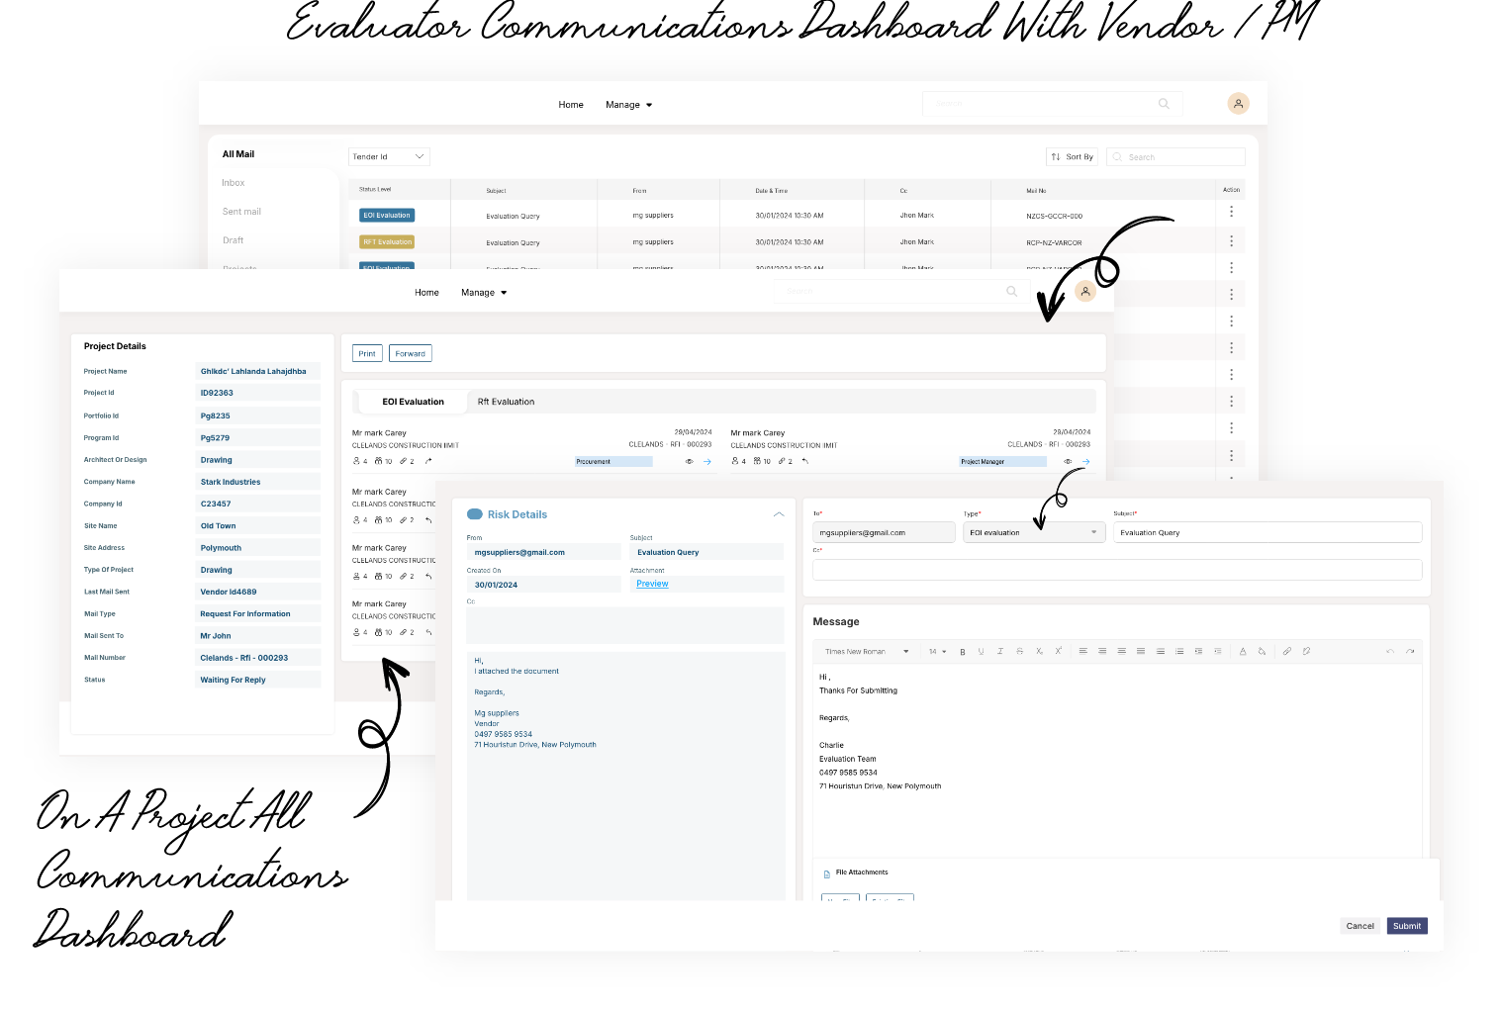
Task: Click the three-dot action icon for NZCS-GCCR-000 mail
Action: tap(1231, 213)
